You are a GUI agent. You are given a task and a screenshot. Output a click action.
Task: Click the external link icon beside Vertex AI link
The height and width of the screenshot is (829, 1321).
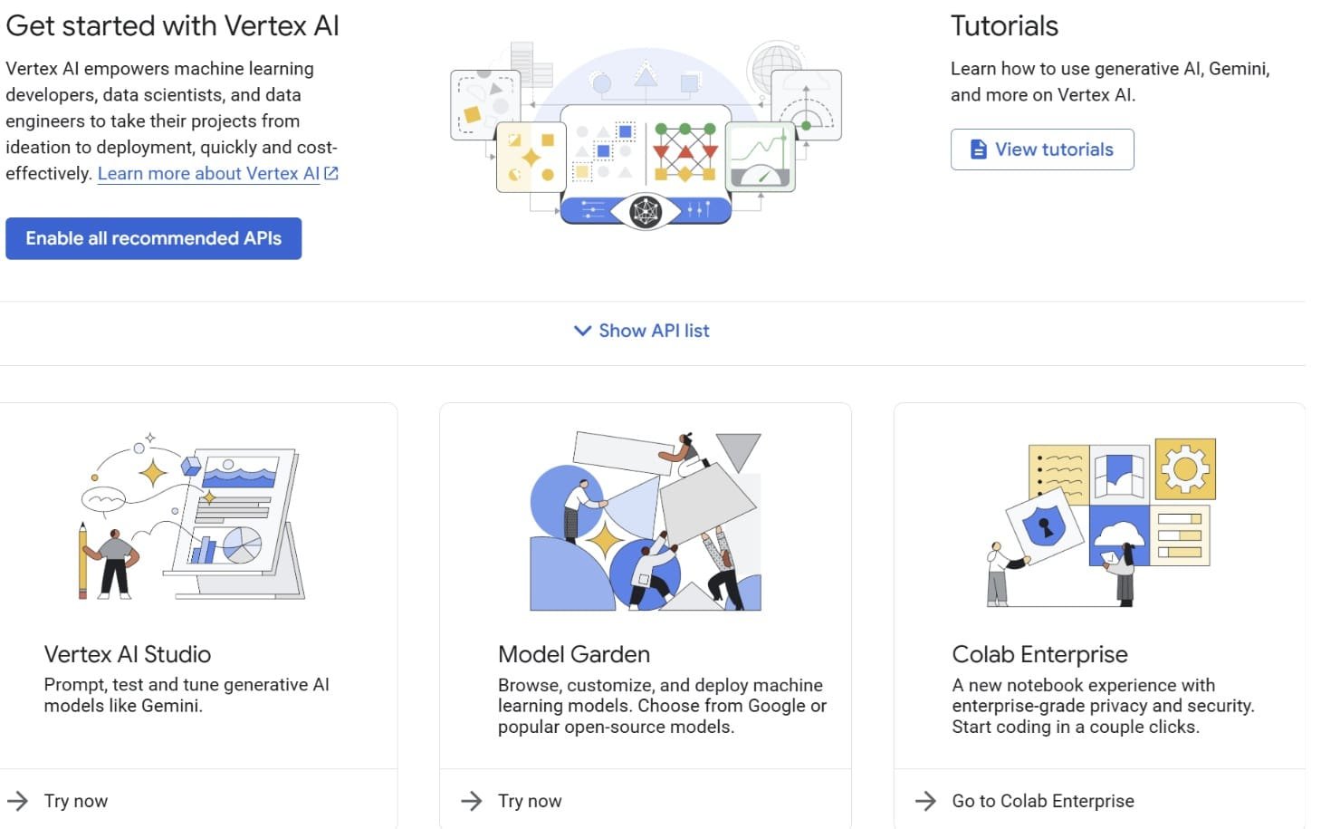331,174
